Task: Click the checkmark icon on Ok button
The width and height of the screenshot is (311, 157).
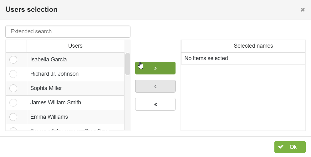Action: (281, 147)
